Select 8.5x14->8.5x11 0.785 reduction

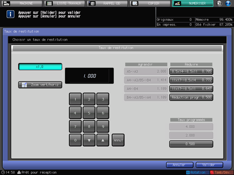pos(191,71)
